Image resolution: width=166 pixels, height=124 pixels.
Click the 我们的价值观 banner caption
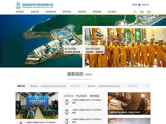coord(94,50)
